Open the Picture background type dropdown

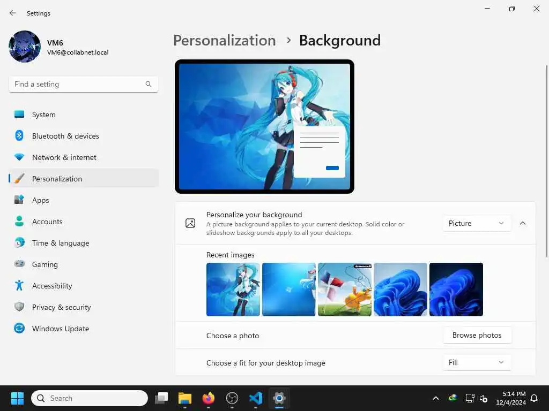pos(477,223)
